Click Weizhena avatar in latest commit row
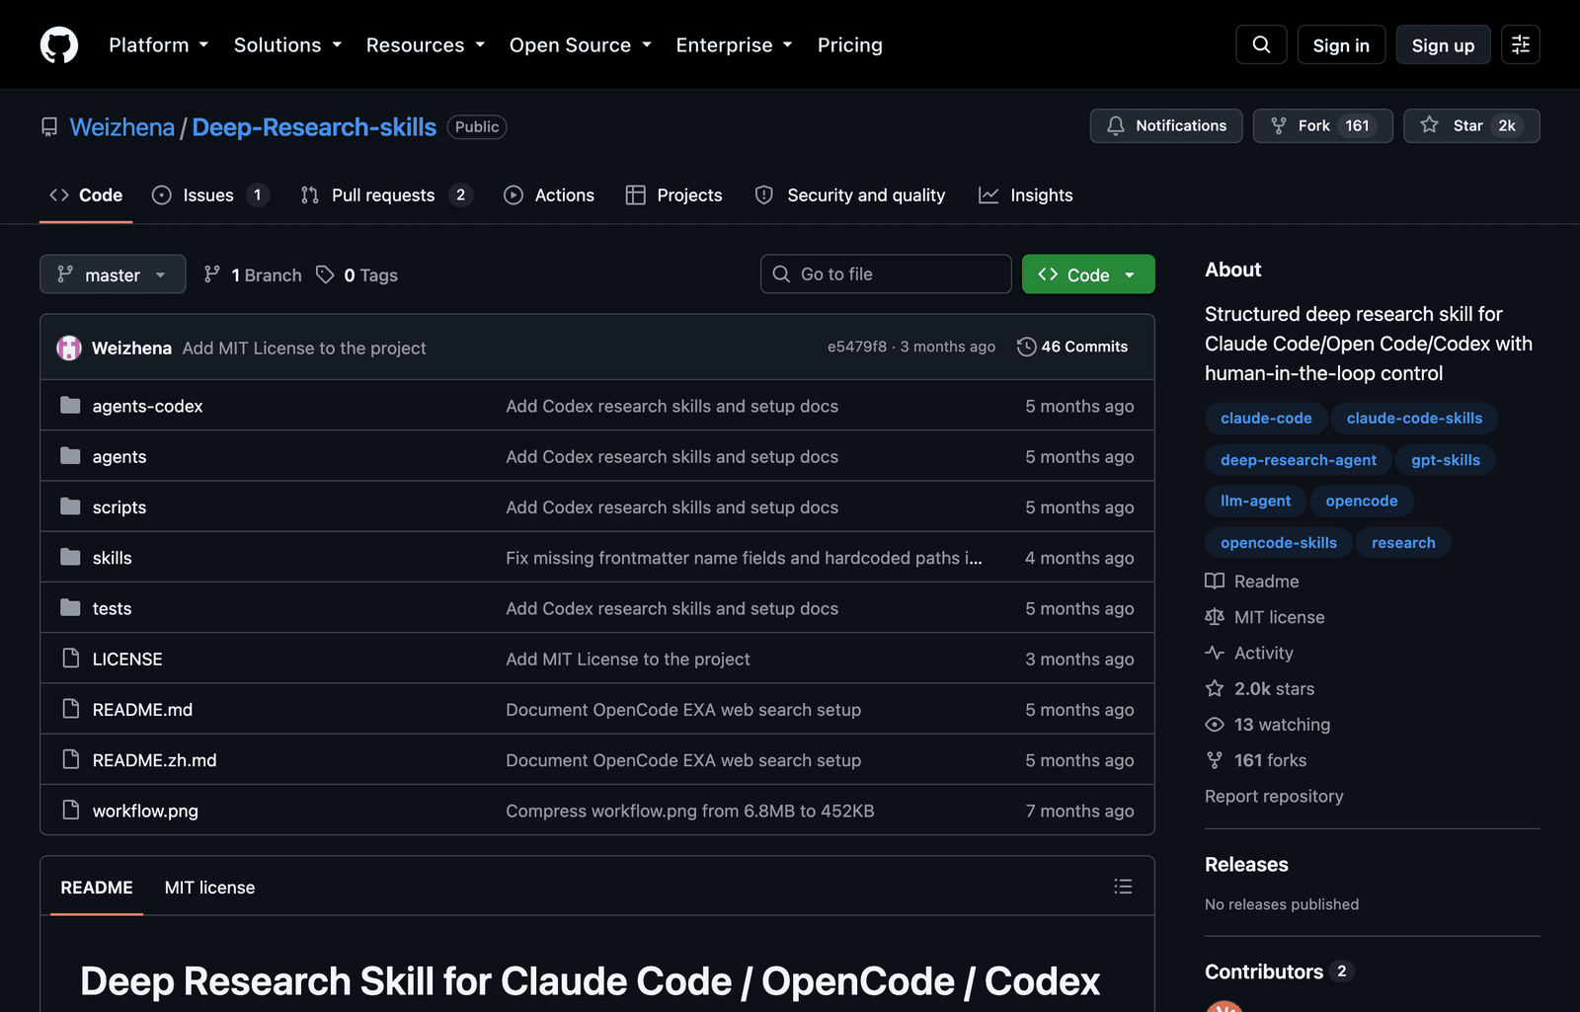This screenshot has width=1580, height=1012. (69, 348)
